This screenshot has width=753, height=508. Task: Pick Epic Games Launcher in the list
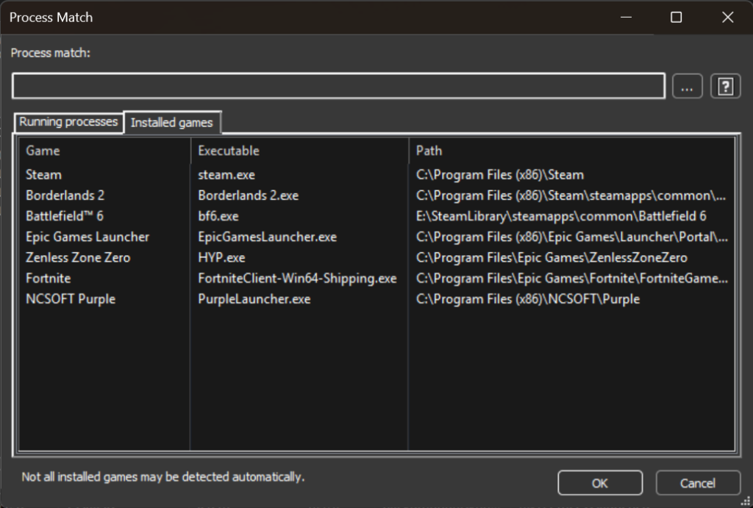click(88, 237)
